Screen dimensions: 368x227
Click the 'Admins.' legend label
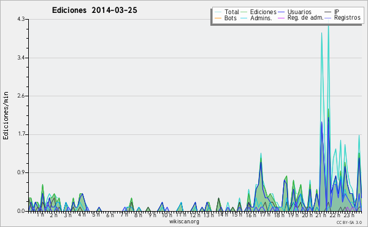(261, 18)
